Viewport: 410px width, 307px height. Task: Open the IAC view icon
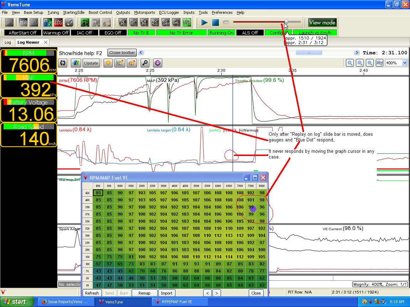point(176,22)
